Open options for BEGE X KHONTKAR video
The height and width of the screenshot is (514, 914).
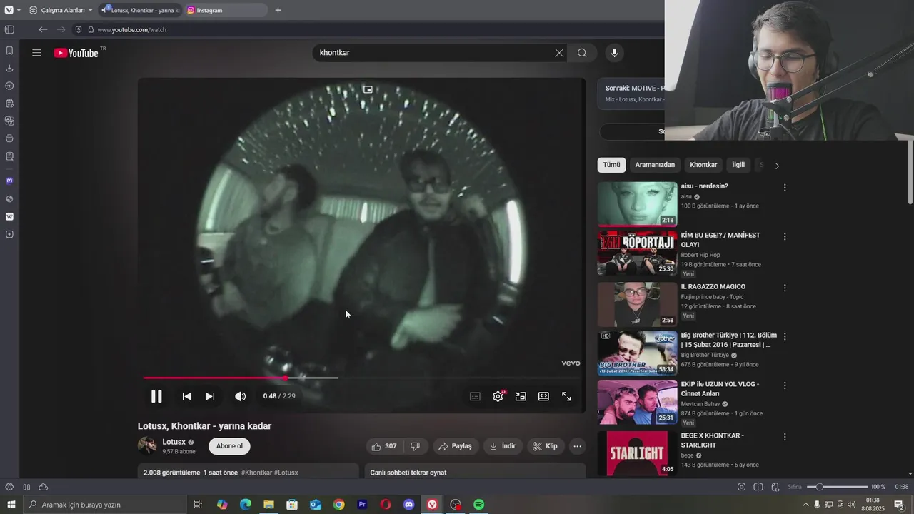pos(785,437)
